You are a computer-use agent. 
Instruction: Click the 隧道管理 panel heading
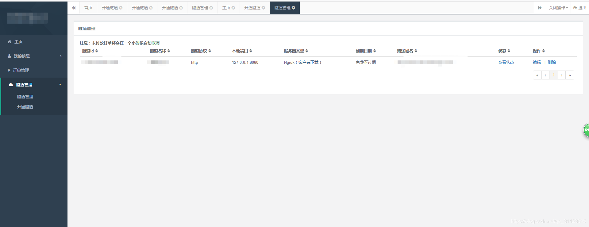point(87,29)
